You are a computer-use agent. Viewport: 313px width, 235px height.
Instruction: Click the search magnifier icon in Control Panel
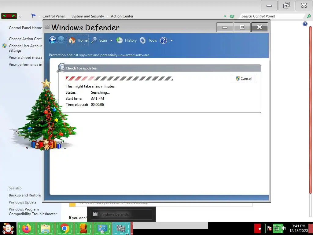pos(309,16)
